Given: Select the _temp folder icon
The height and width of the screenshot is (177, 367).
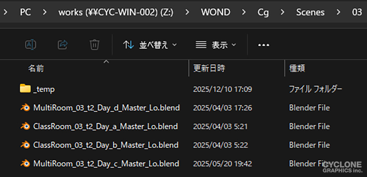Looking at the screenshot, I should [25, 89].
